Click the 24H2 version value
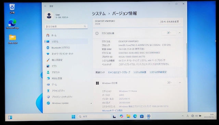This screenshot has width=219, height=125. [121, 95]
